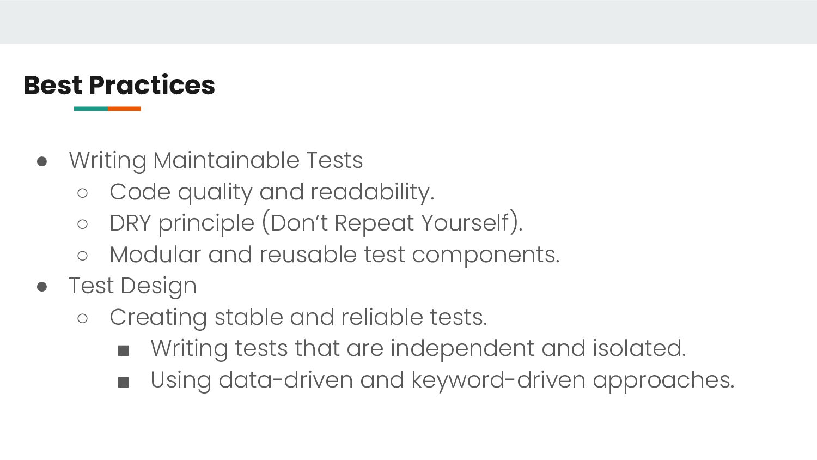817x460 pixels.
Task: Click the filled bullet before Test Design
Action: tap(42, 287)
